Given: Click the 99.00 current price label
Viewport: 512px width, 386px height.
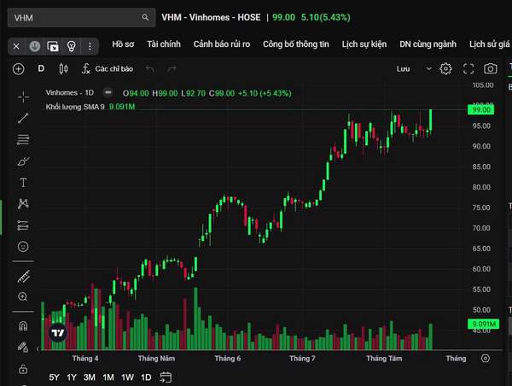Looking at the screenshot, I should tap(481, 109).
